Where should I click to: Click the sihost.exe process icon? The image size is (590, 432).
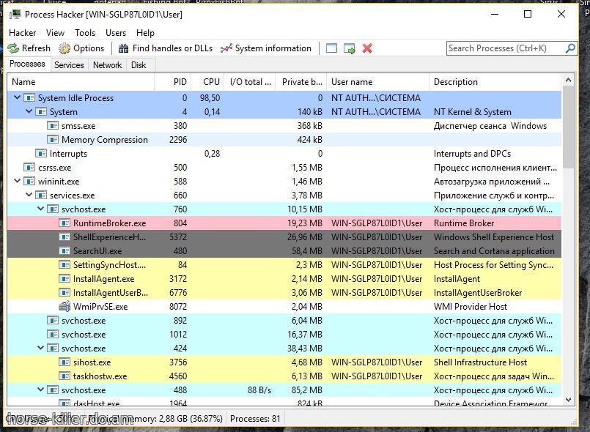[x=64, y=362]
